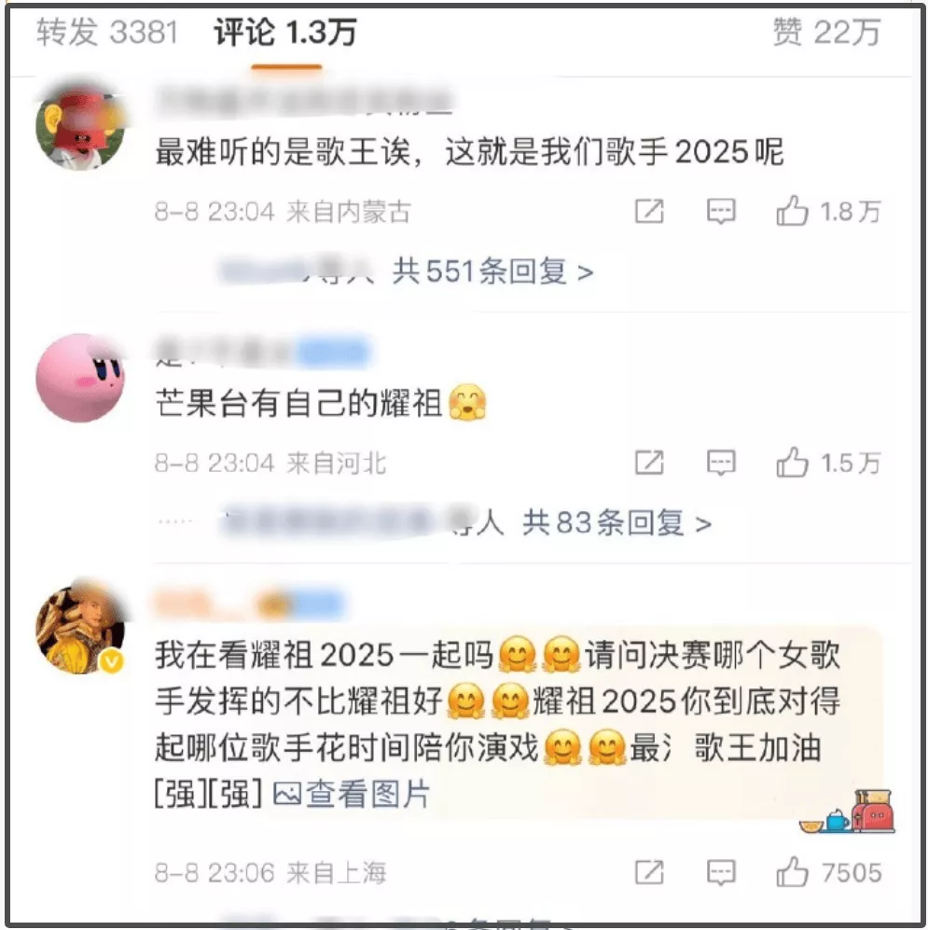
Task: Switch to 转发 3381 tab
Action: [x=107, y=32]
